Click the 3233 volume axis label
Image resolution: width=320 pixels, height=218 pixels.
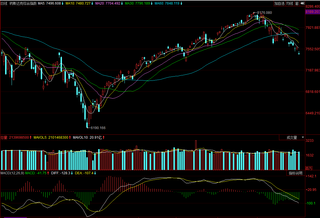pyautogui.click(x=309, y=141)
